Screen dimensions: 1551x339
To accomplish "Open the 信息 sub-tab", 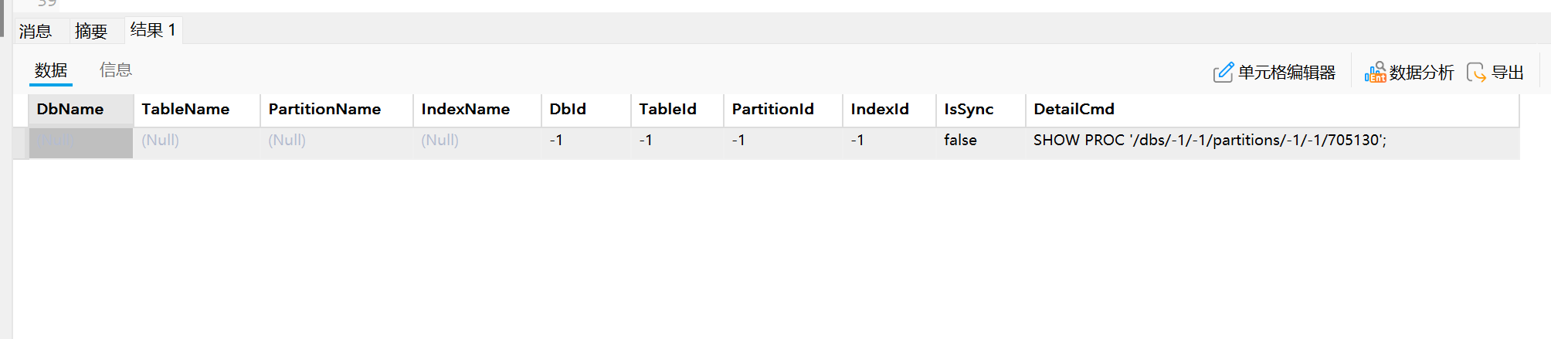I will point(116,70).
